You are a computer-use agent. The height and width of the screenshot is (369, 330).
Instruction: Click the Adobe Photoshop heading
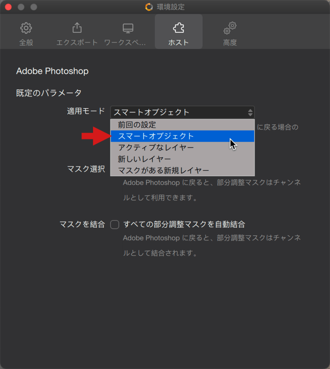coord(52,71)
